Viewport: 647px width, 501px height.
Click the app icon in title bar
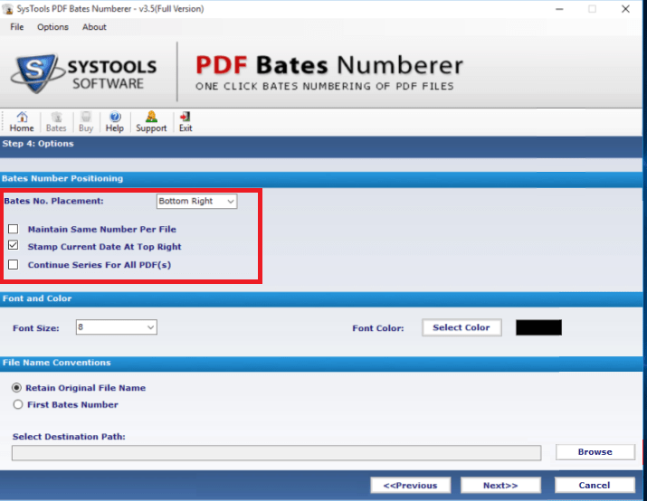click(8, 9)
